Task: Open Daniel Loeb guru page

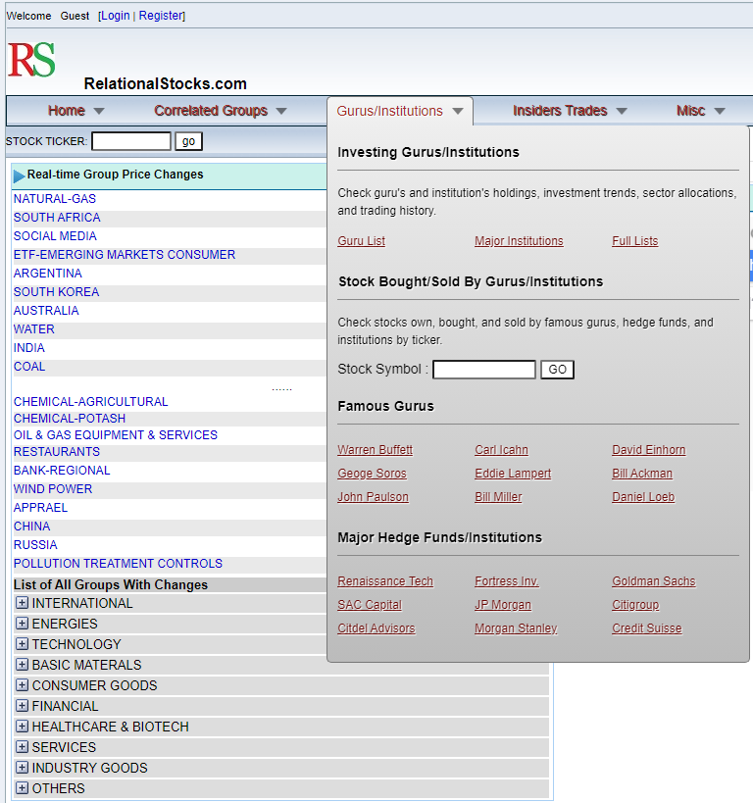Action: click(x=643, y=497)
